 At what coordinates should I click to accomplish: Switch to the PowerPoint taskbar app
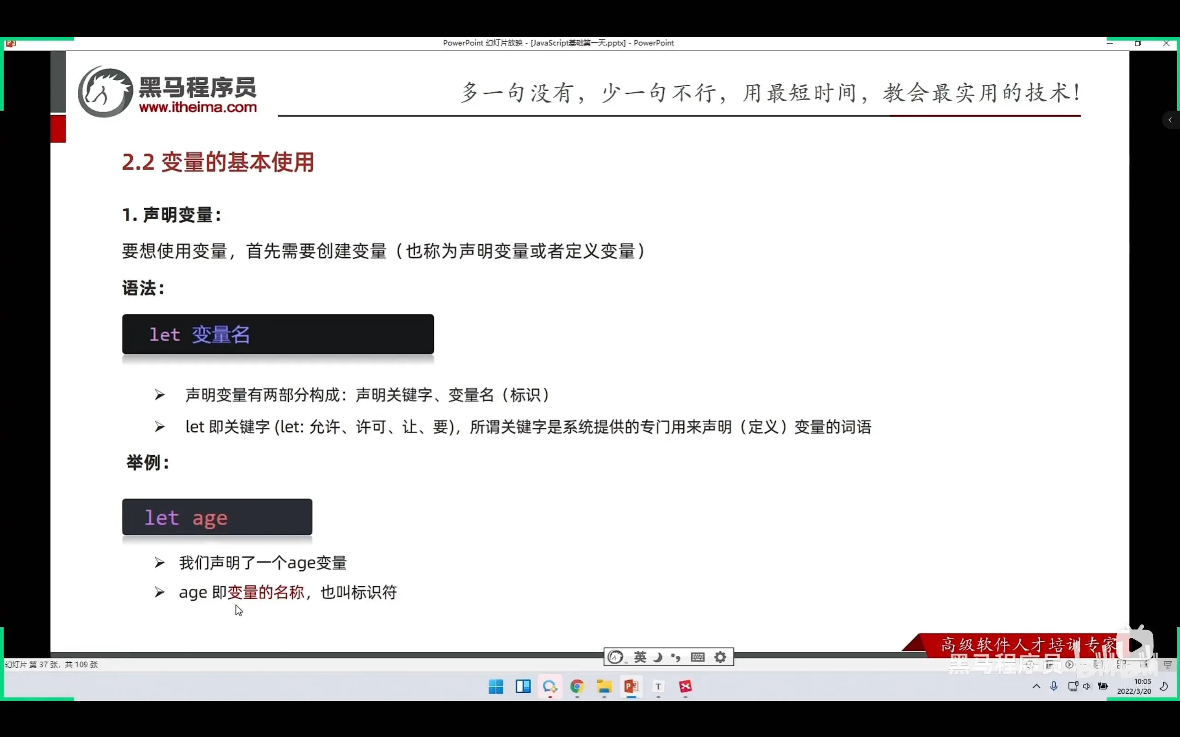(631, 686)
